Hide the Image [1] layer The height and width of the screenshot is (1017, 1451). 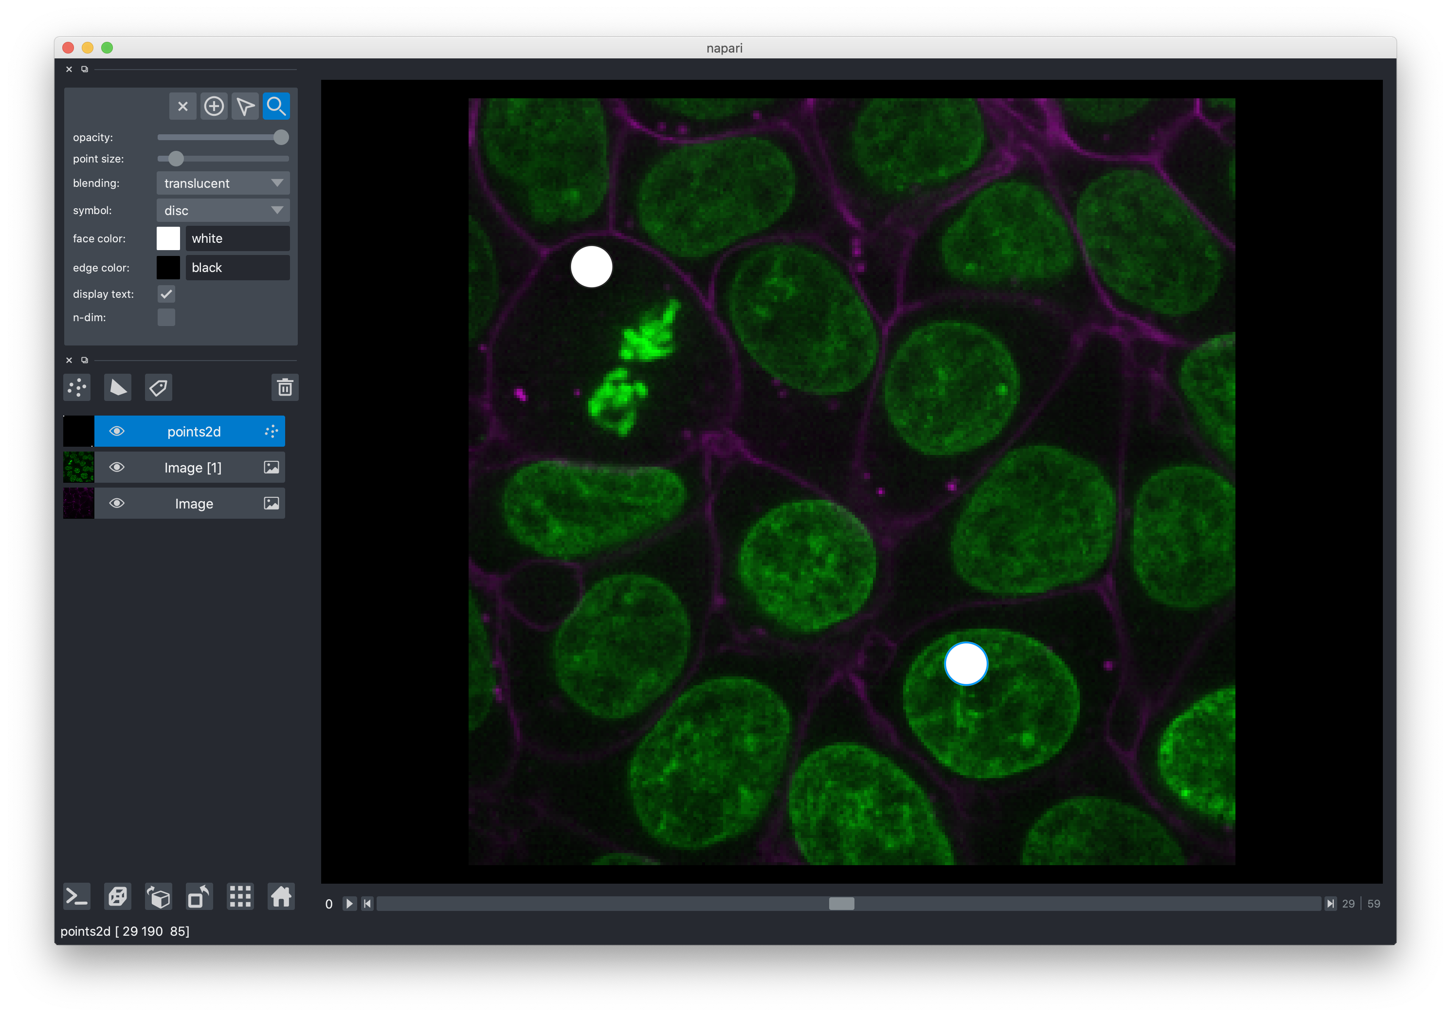pos(117,467)
